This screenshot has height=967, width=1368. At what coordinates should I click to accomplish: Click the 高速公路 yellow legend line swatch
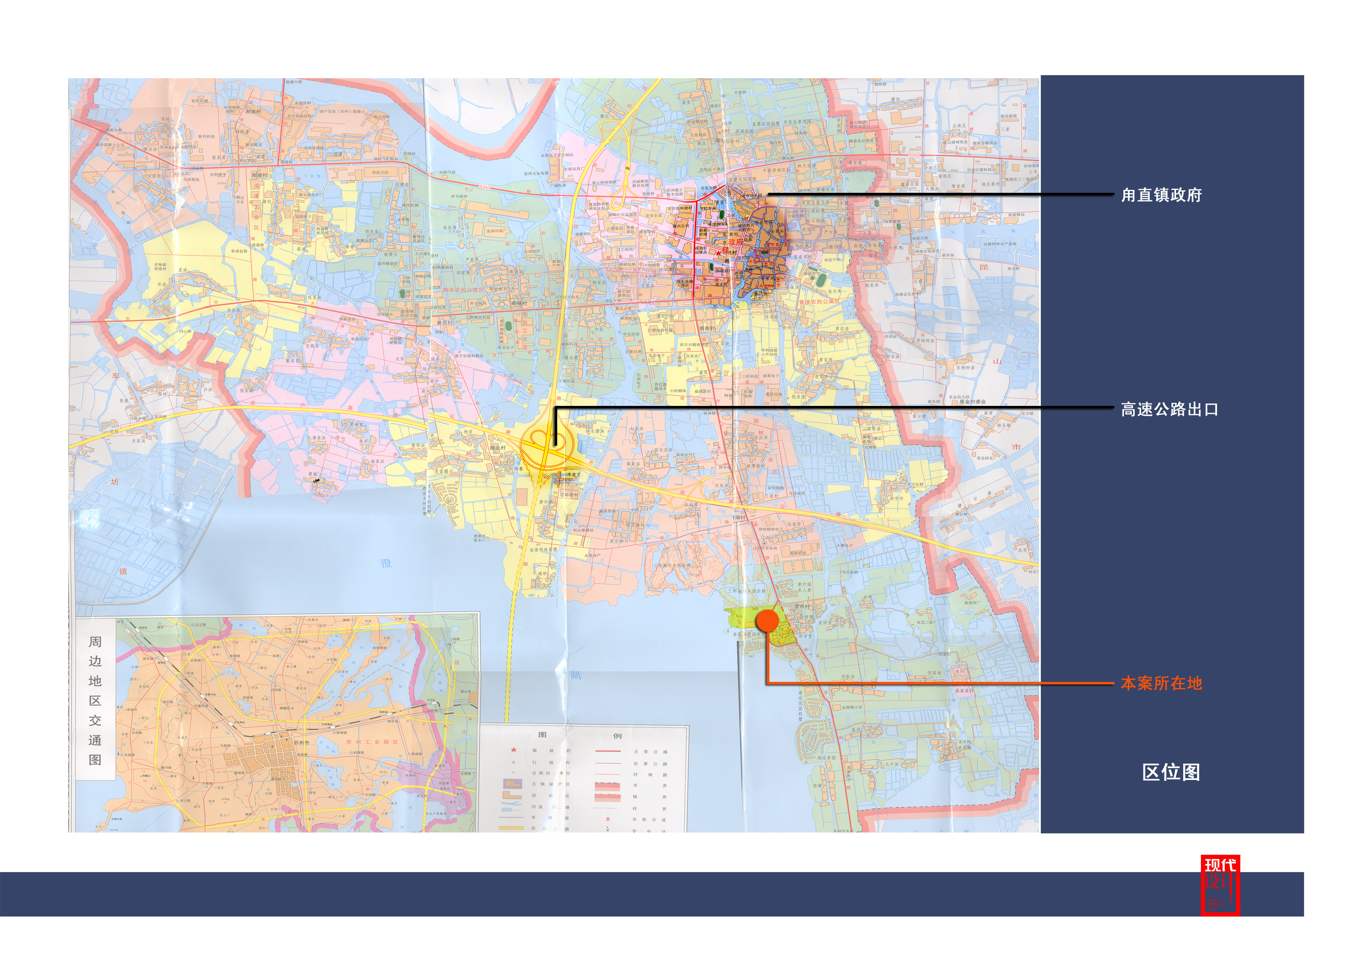coord(511,828)
